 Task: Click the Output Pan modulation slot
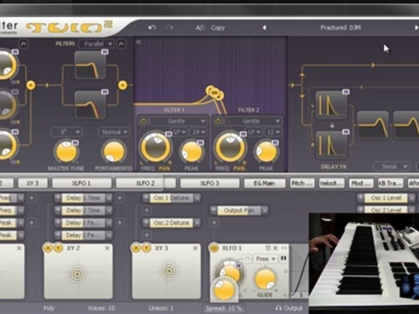[x=239, y=210]
